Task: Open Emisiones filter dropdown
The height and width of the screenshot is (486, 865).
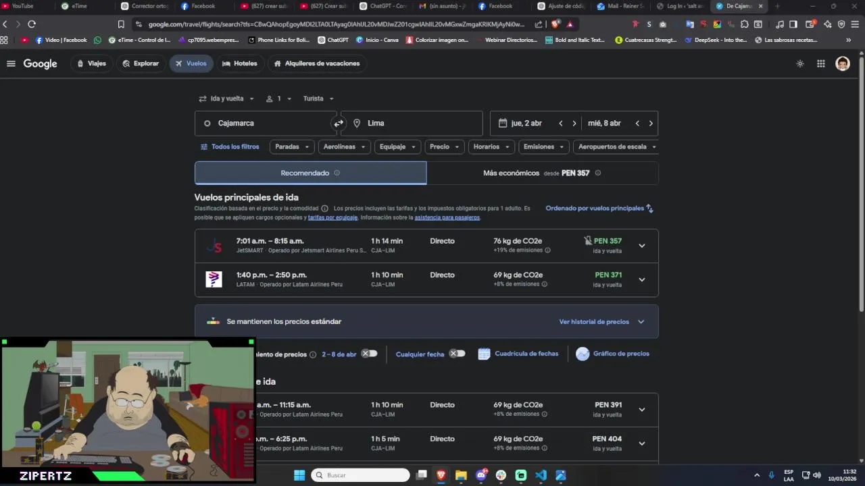Action: (x=544, y=146)
